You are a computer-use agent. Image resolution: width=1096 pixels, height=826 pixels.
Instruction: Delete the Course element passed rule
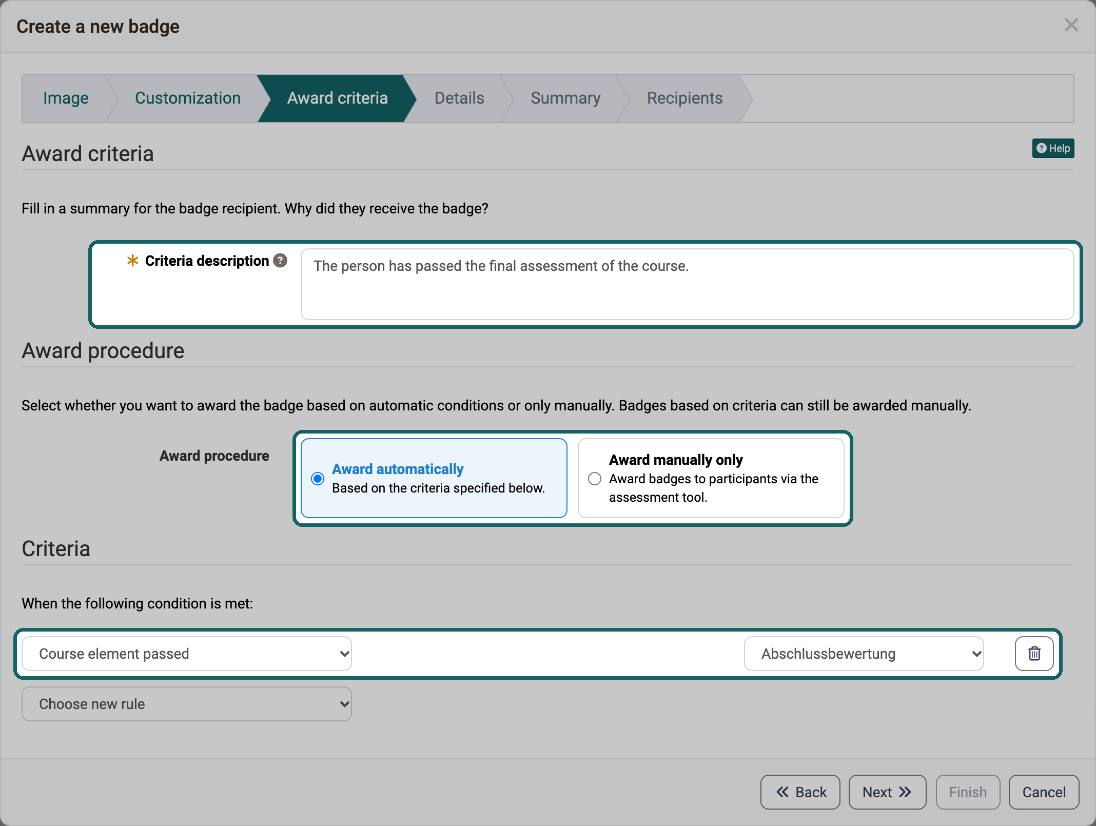(x=1034, y=653)
